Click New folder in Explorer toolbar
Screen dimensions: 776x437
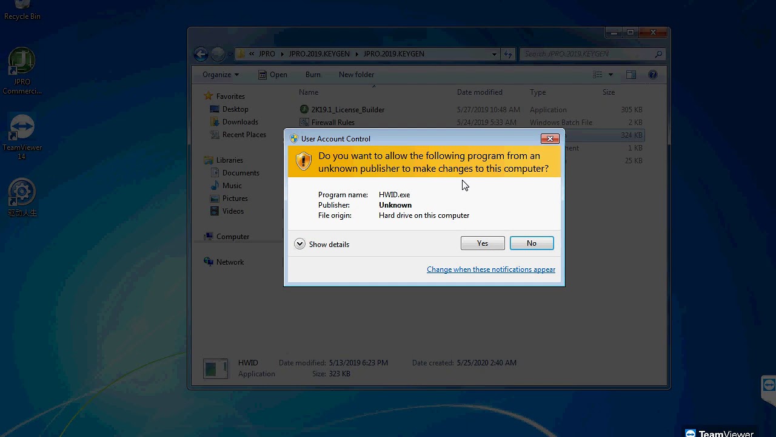tap(356, 75)
